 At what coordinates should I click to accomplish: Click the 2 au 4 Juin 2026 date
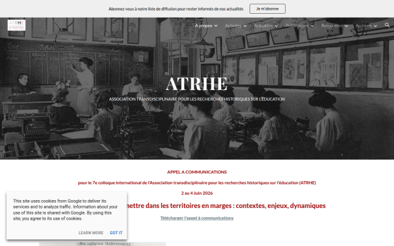[197, 193]
